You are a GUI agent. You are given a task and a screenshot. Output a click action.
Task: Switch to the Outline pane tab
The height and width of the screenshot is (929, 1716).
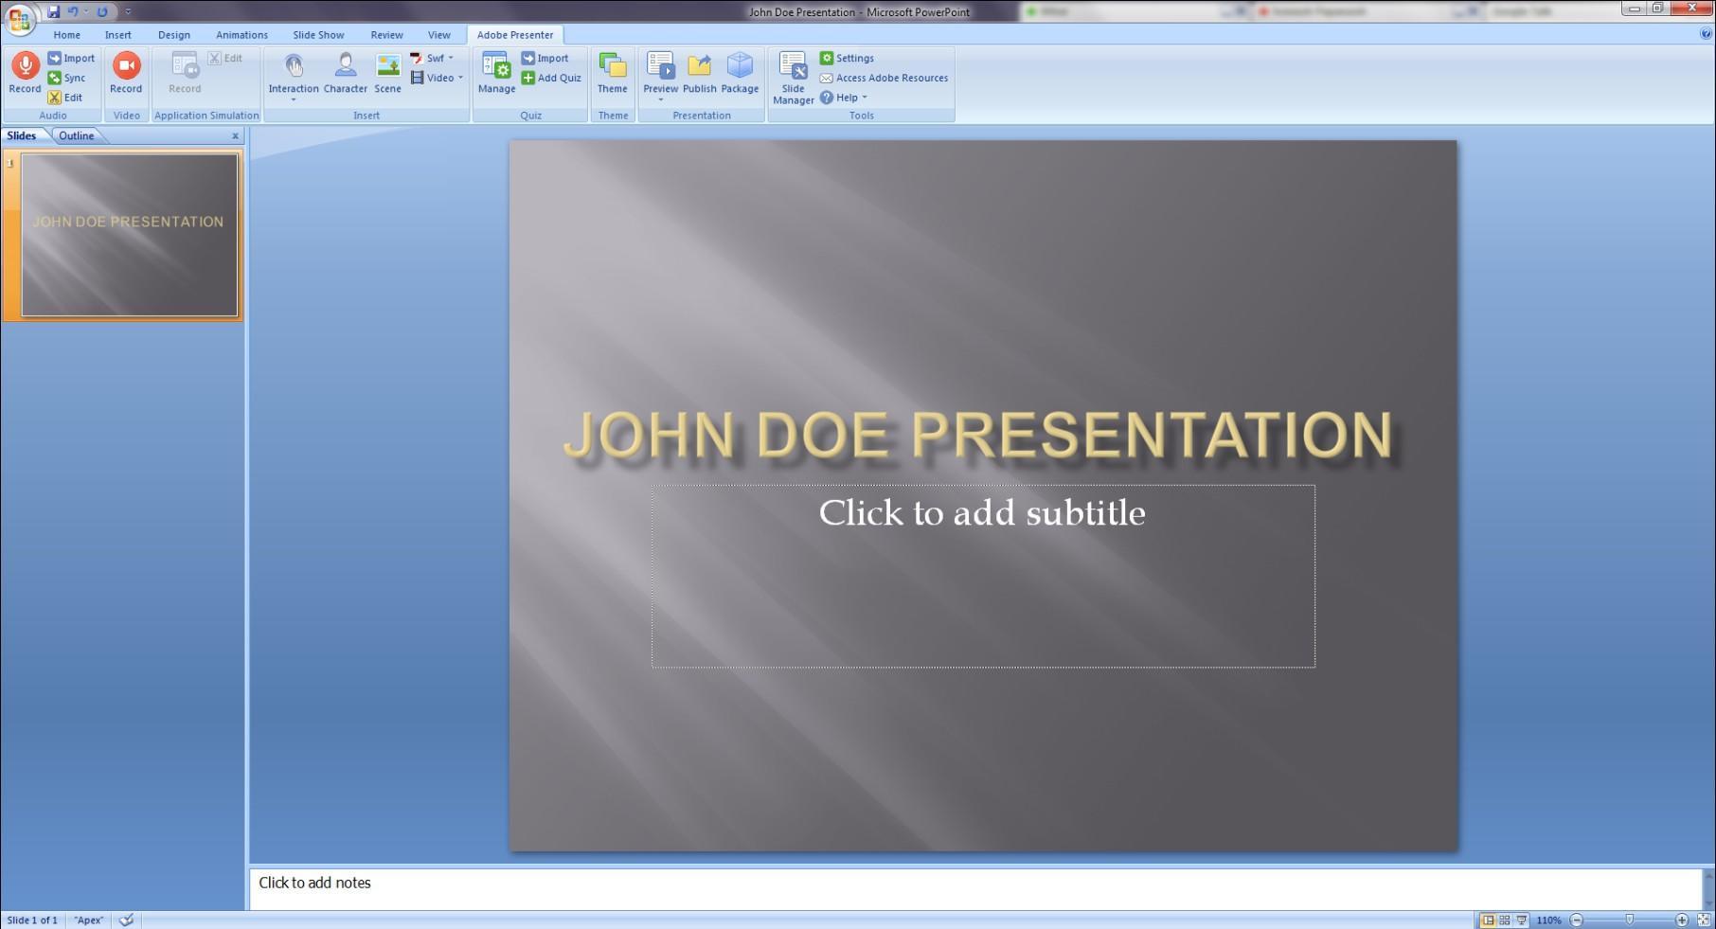pyautogui.click(x=76, y=135)
